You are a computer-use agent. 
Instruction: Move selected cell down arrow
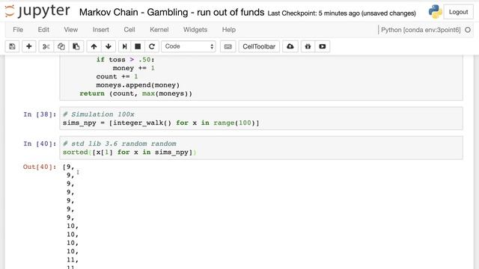(x=109, y=46)
